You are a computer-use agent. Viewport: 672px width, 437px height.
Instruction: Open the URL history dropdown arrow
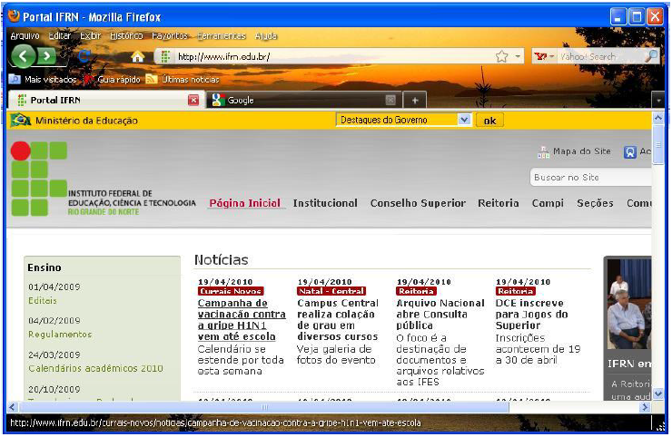click(518, 56)
